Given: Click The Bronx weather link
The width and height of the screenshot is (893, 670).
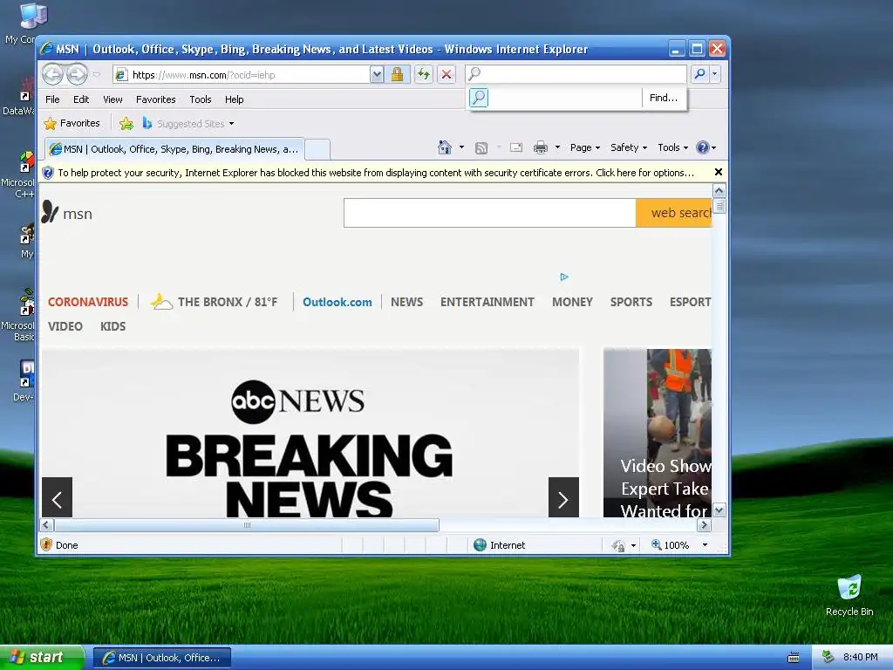Looking at the screenshot, I should coord(215,301).
